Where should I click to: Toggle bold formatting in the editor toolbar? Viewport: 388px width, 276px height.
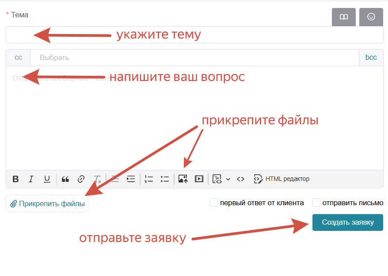point(15,179)
